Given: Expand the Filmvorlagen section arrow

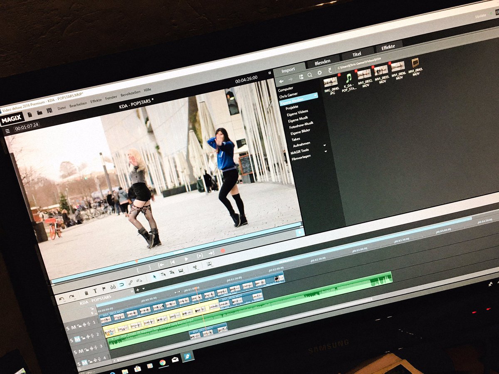Looking at the screenshot, I should [326, 151].
